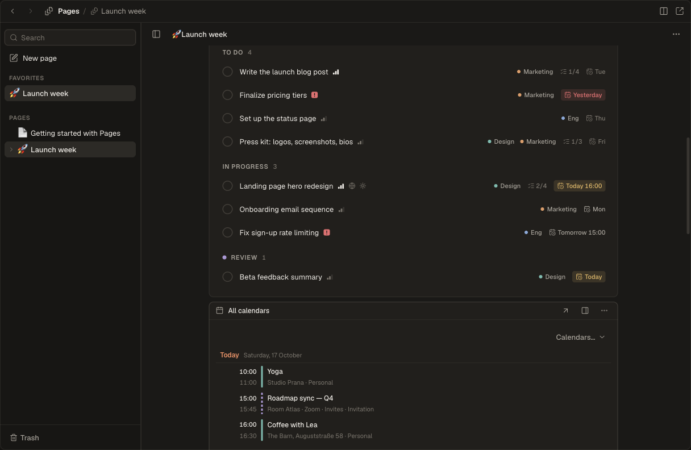Open Launch week from Favorites
691x450 pixels.
[x=70, y=93]
